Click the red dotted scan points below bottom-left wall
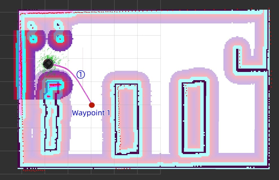Viewport: 279px width, 180px height. [34, 171]
